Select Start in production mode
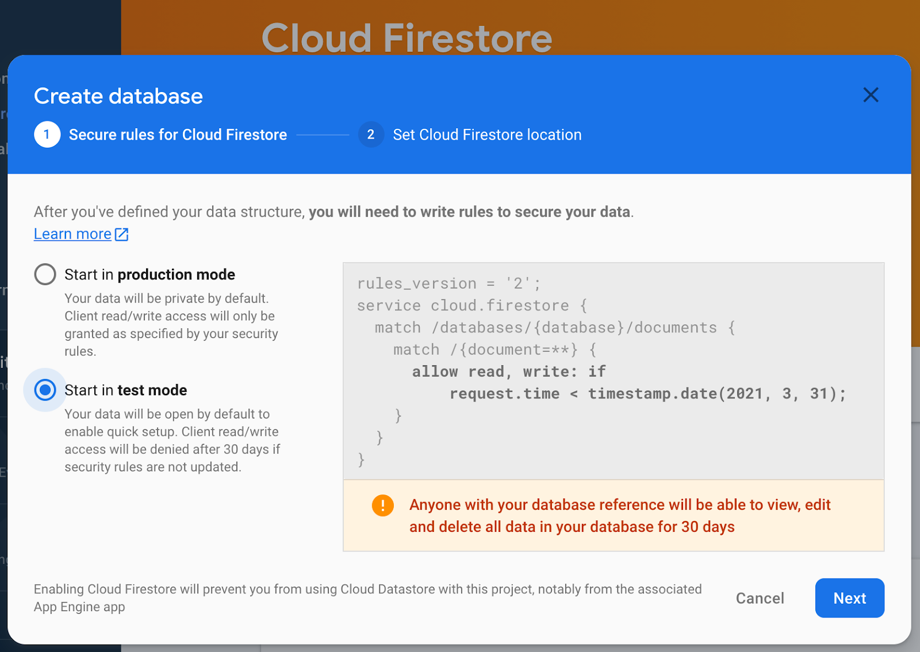 44,274
